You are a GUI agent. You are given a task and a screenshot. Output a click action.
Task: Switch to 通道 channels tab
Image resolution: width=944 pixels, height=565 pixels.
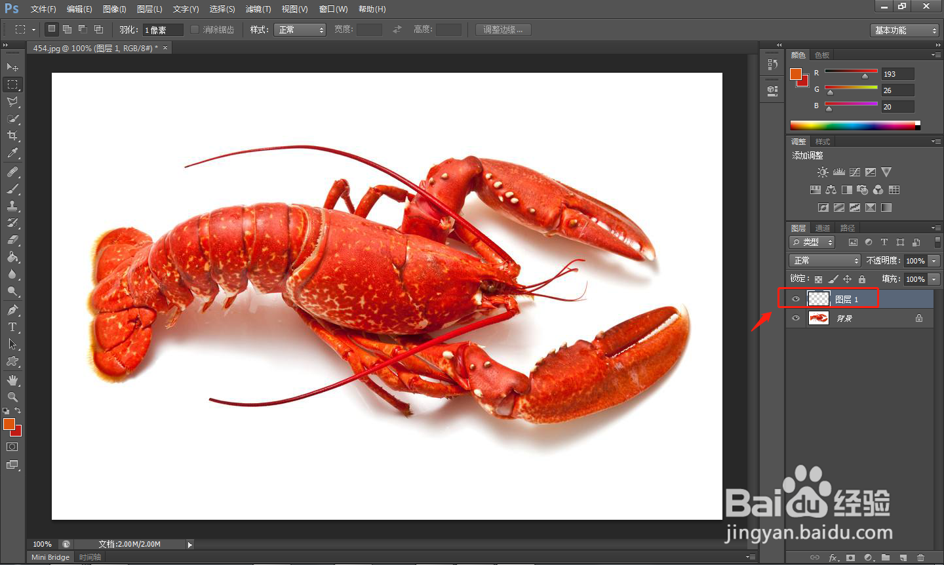823,228
